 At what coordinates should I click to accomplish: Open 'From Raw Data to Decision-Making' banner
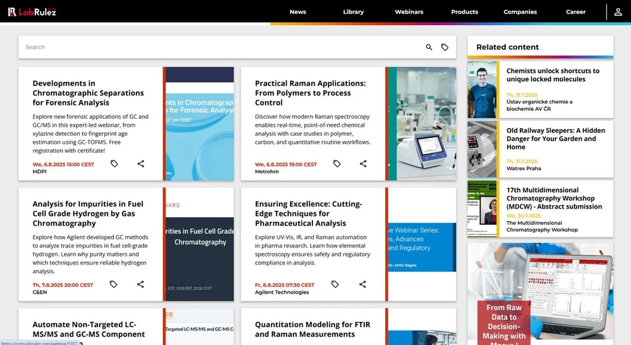(541, 294)
